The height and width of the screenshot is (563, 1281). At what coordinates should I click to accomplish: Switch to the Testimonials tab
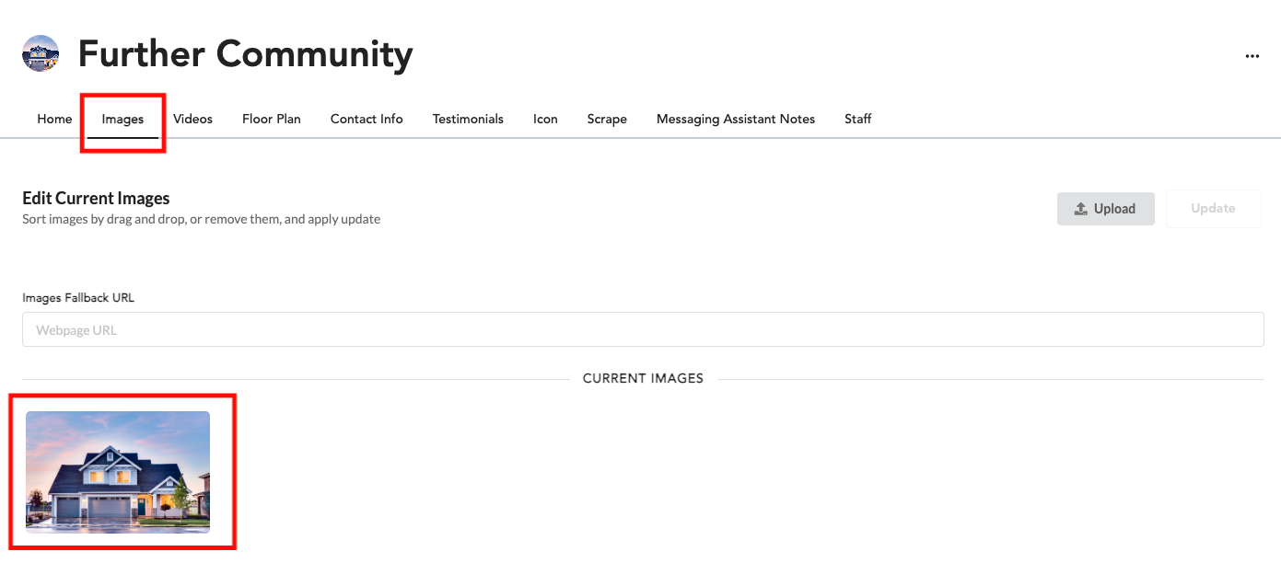[x=468, y=119]
